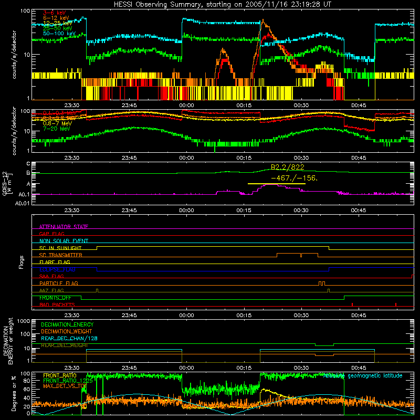Click the 00:45 time label under the decimation panel
Viewport: 420px width, 420px height.
(359, 368)
